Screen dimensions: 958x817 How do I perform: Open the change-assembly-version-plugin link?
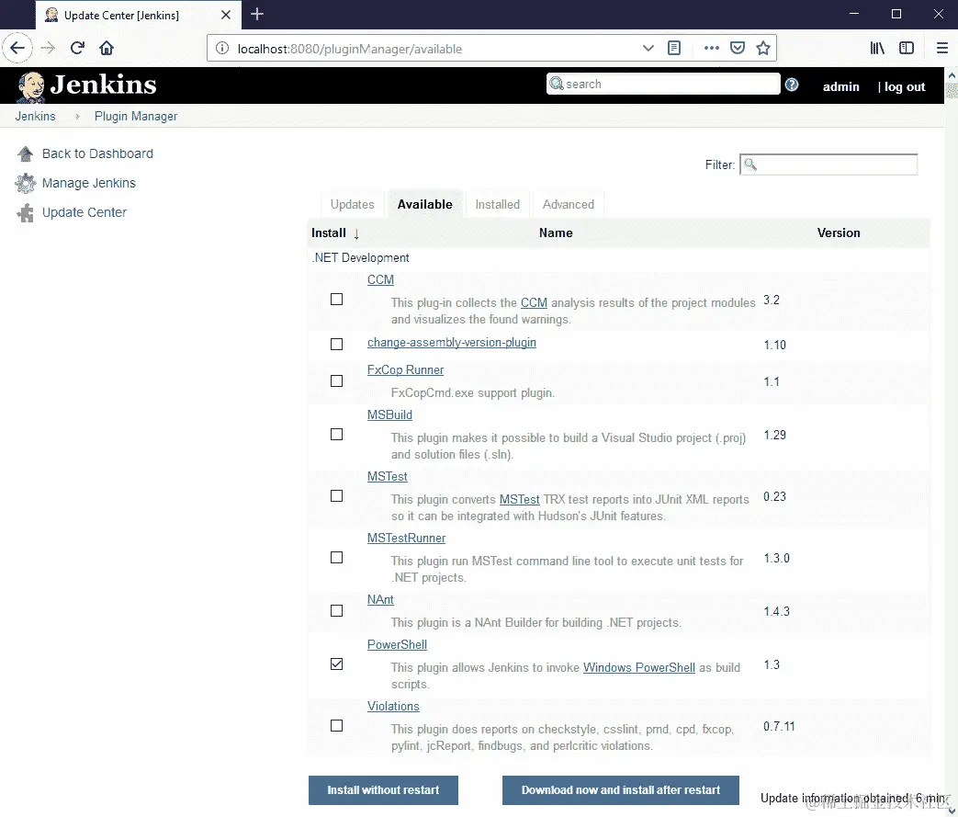tap(452, 343)
